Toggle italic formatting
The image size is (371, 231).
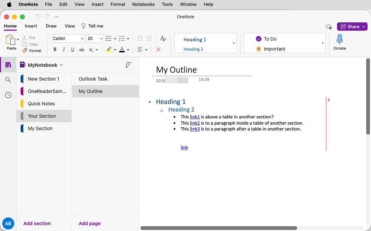click(x=64, y=50)
